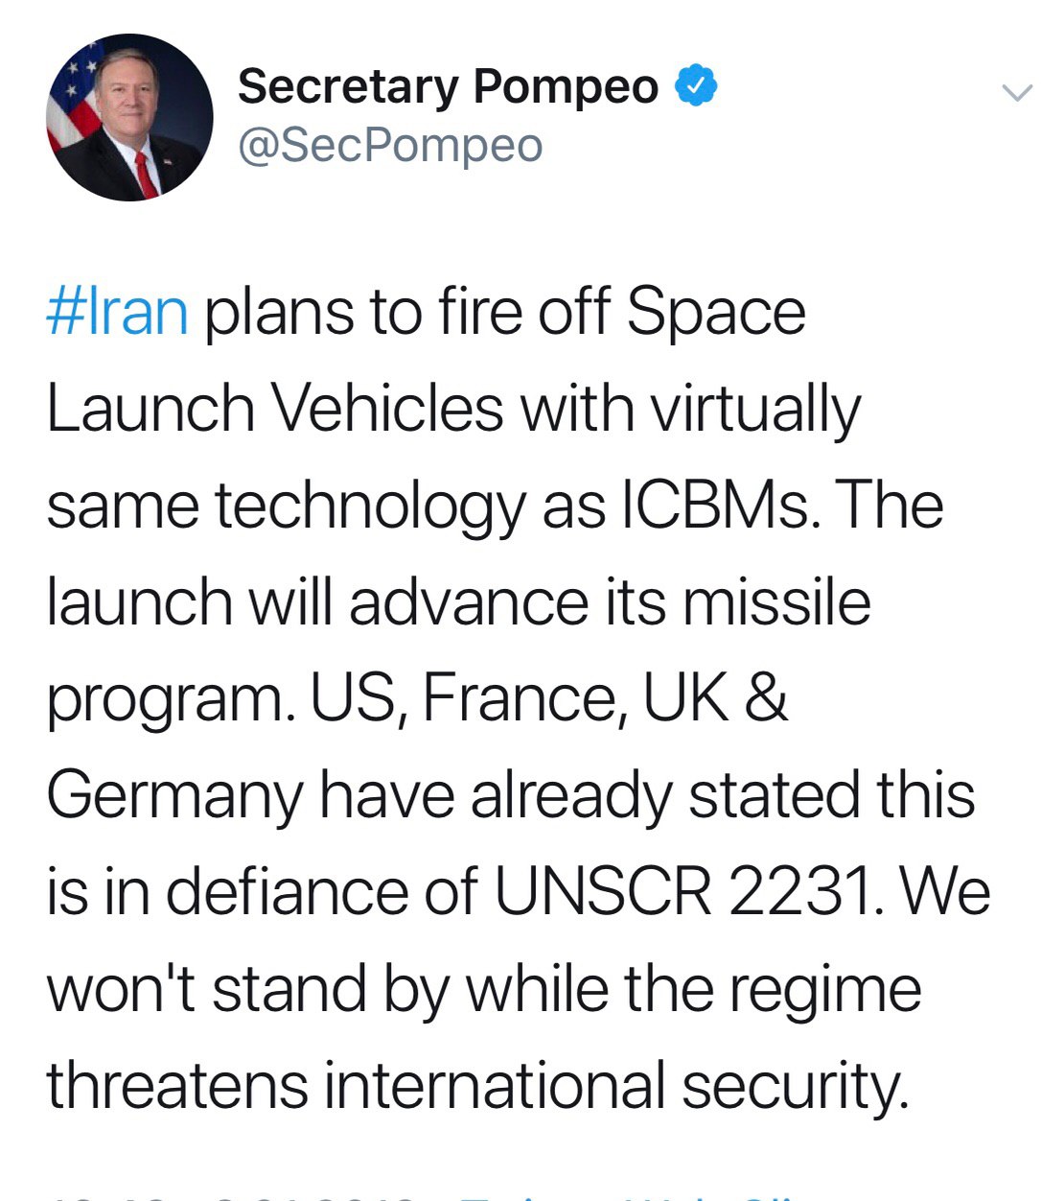Open the #Iran hashtag link
Image resolution: width=1041 pixels, height=1201 pixels.
[x=117, y=313]
